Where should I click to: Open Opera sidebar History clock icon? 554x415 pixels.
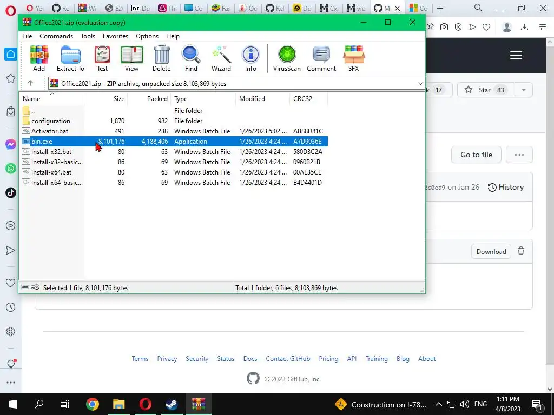pos(11,307)
